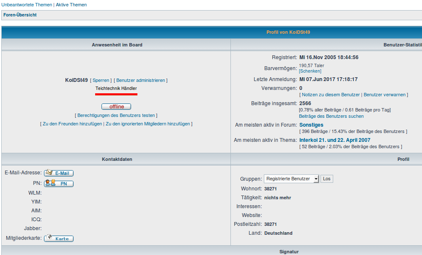This screenshot has height=255, width=422.
Task: Click Zu den ignorierten Mitgliedern hinzufügen
Action: (x=148, y=124)
